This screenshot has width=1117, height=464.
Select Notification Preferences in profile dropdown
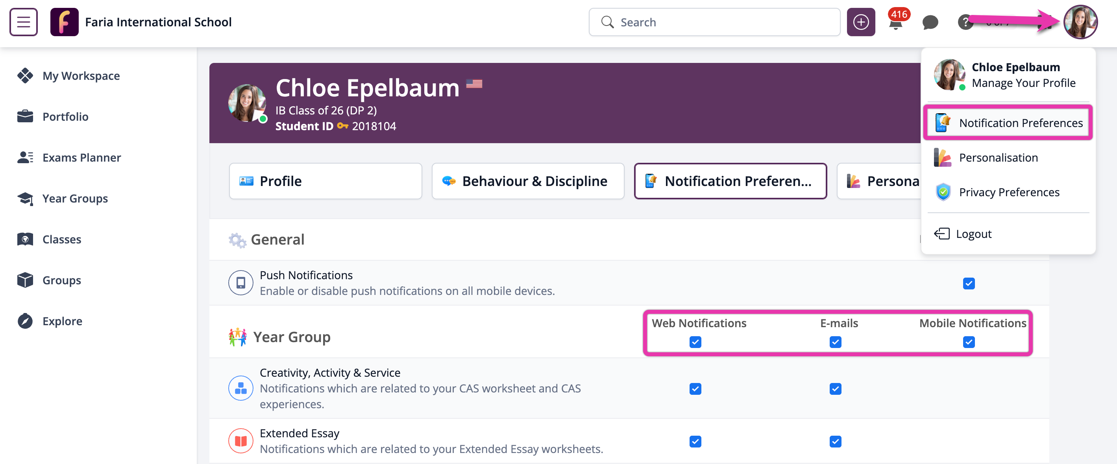(x=1020, y=123)
